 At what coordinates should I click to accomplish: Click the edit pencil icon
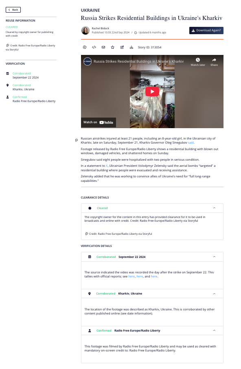(x=122, y=47)
